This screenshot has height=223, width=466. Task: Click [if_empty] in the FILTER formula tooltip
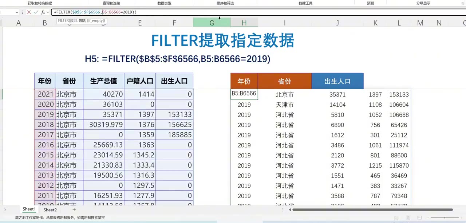click(x=96, y=20)
